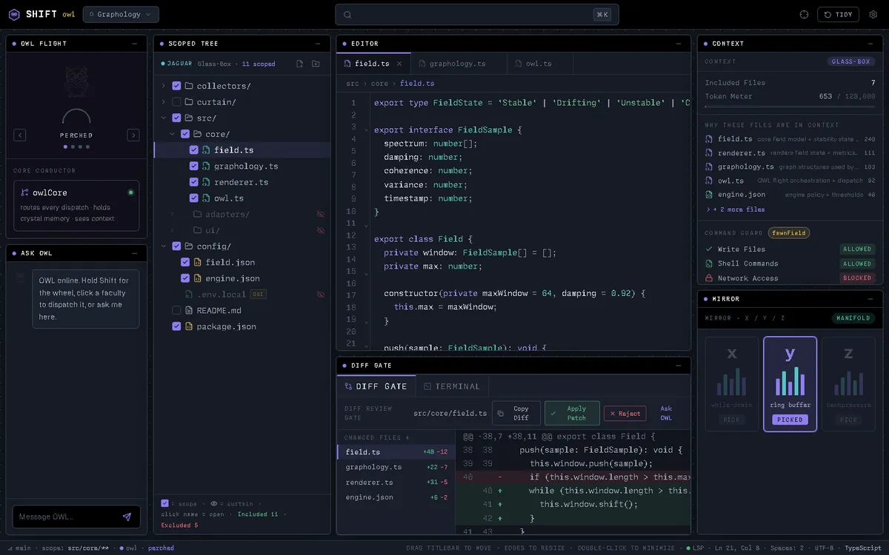Image resolution: width=889 pixels, height=555 pixels.
Task: Click the TIDY button
Action: [x=838, y=14]
